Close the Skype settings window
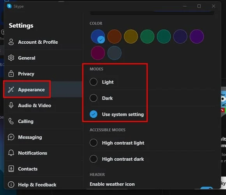 tap(214, 6)
